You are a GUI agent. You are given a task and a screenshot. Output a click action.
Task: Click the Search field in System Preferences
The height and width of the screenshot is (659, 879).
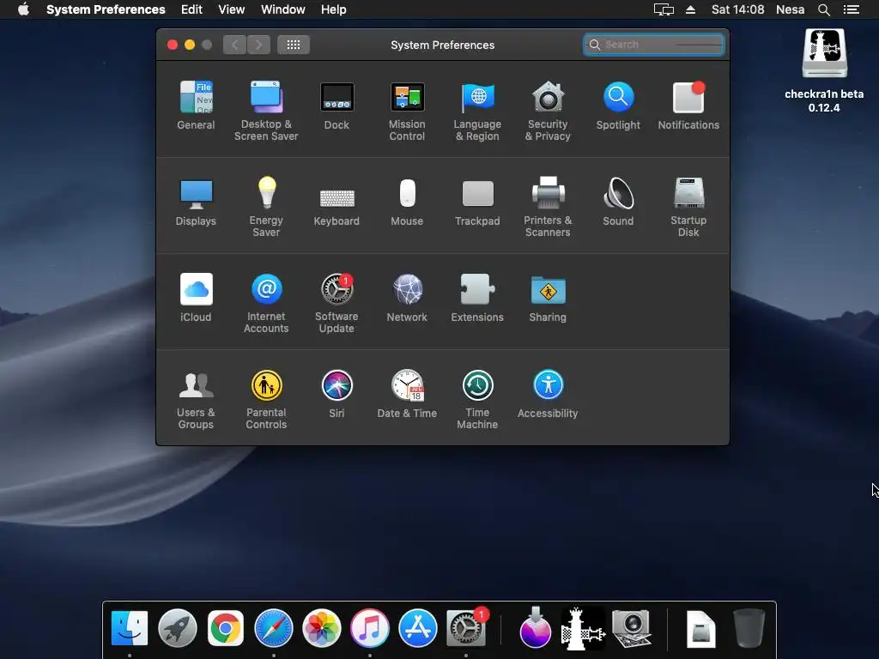click(x=653, y=45)
